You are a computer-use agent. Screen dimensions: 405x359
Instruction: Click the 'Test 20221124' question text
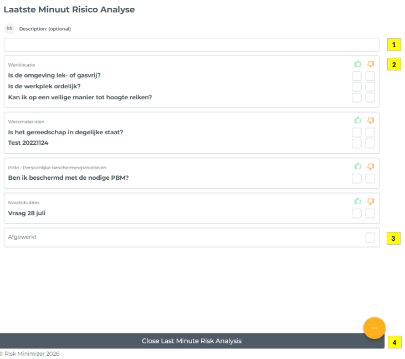[x=28, y=143]
